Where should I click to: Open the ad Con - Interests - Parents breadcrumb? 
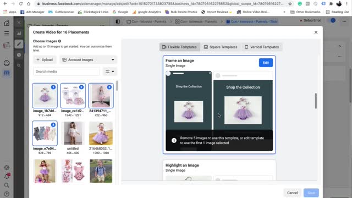pos(252,21)
